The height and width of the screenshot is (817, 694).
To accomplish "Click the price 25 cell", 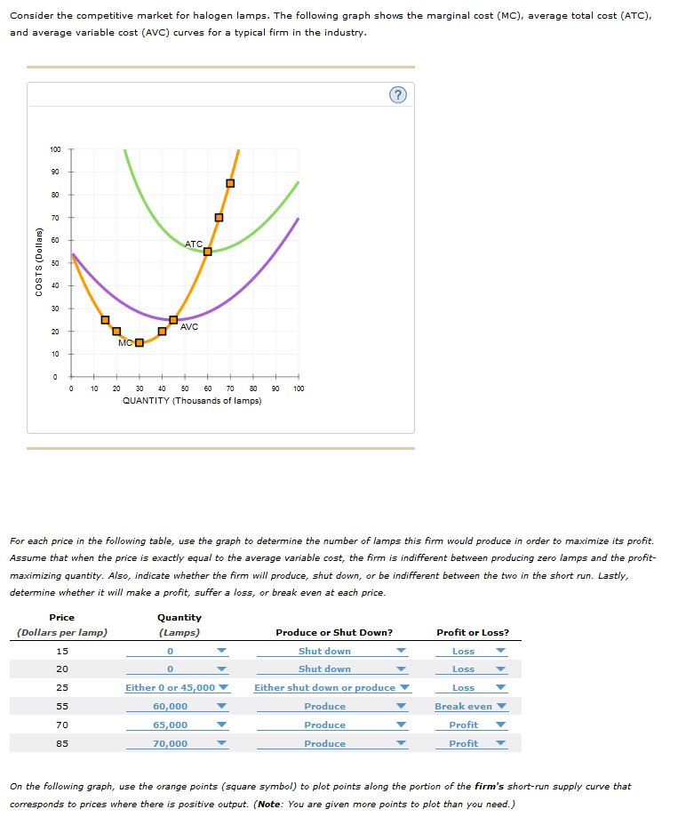I will 62,688.
